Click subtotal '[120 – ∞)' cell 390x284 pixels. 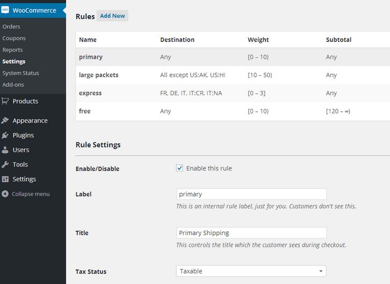coord(338,111)
